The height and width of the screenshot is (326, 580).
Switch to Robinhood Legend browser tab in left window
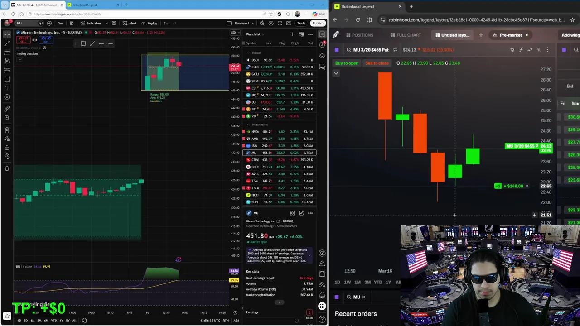[94, 5]
